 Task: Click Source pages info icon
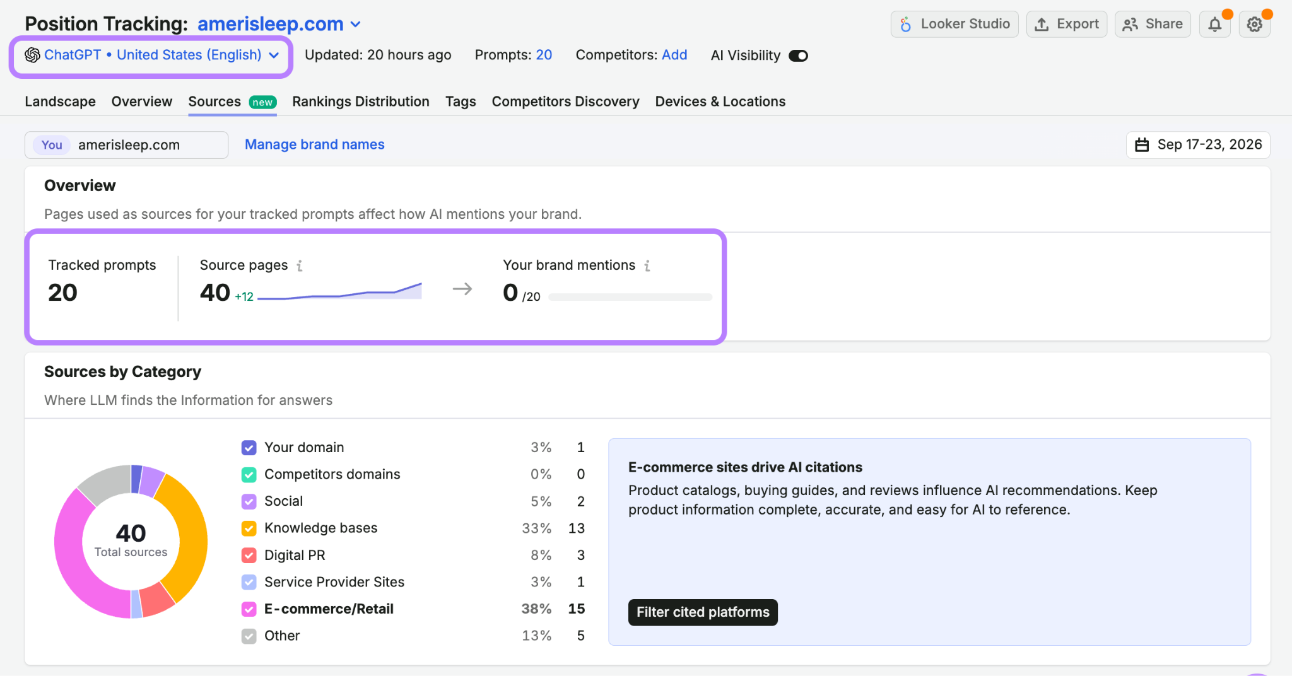click(x=300, y=265)
